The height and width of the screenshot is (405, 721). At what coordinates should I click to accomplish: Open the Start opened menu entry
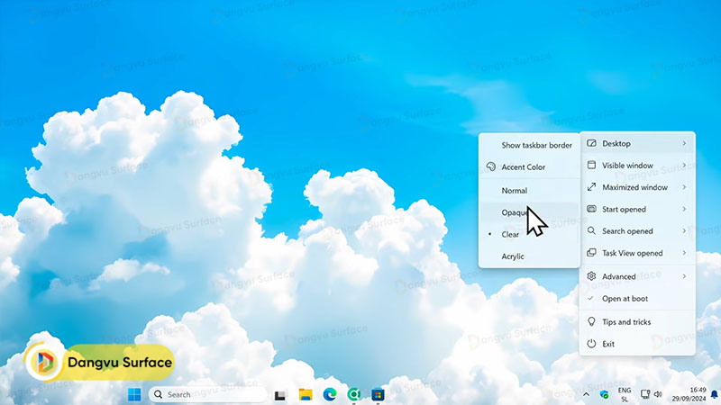click(637, 209)
